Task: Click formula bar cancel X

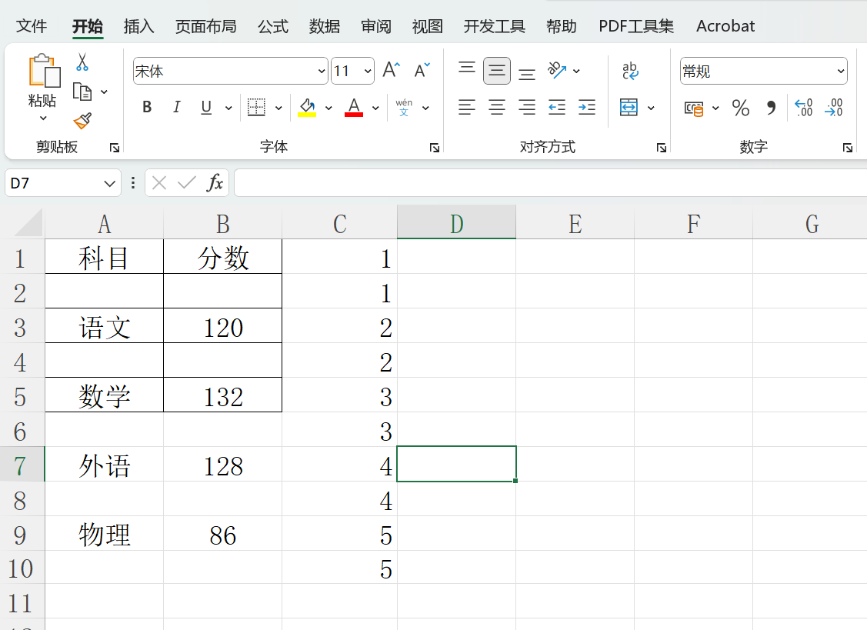Action: coord(159,182)
